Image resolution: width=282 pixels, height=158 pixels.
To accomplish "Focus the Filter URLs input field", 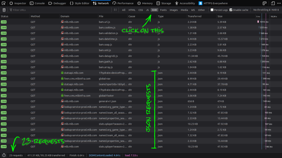I will point(60,10).
